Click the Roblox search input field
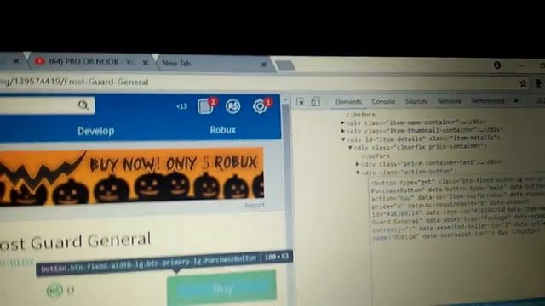The height and width of the screenshot is (306, 545). (47, 105)
